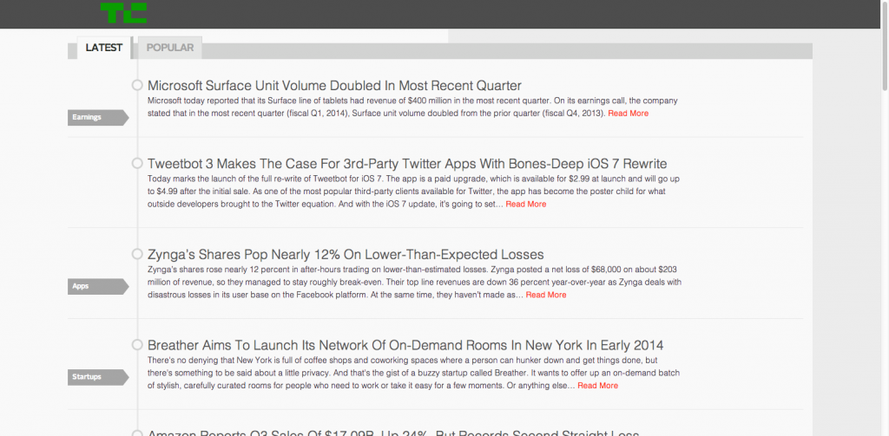Select the Apps category tag
Image resolution: width=889 pixels, height=436 pixels.
point(97,286)
